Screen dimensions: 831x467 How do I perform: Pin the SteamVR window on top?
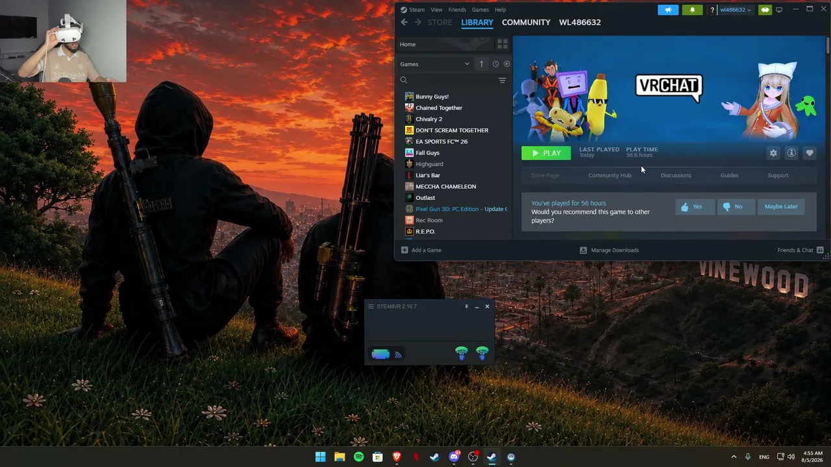tap(466, 306)
